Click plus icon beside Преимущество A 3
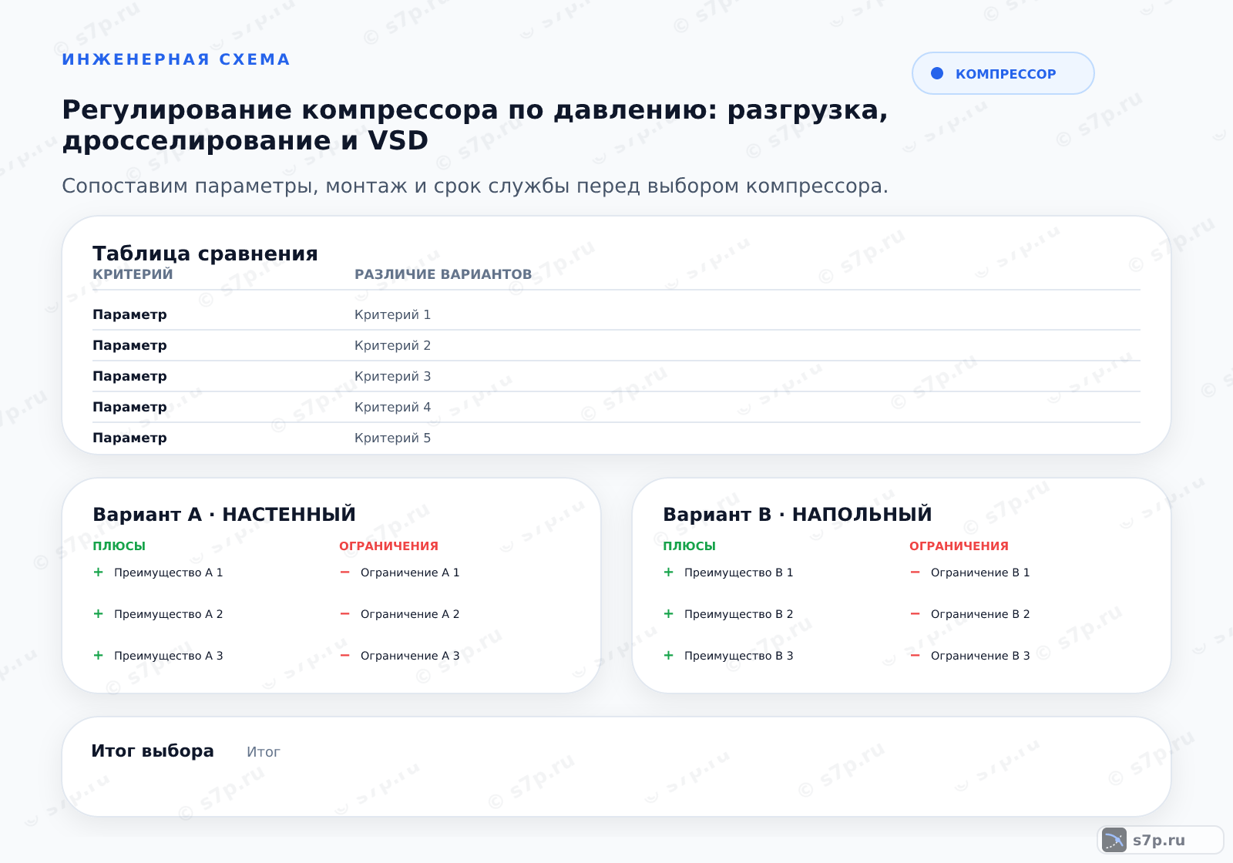1233x863 pixels. point(98,655)
